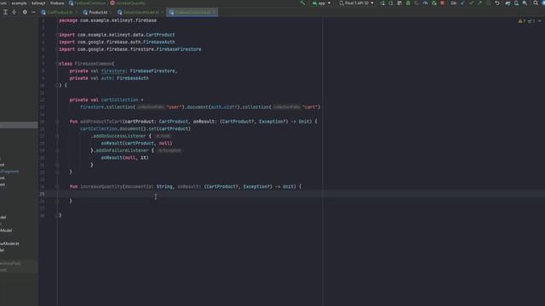
Task: Collapse the import statements fold marker
Action: [x=57, y=35]
